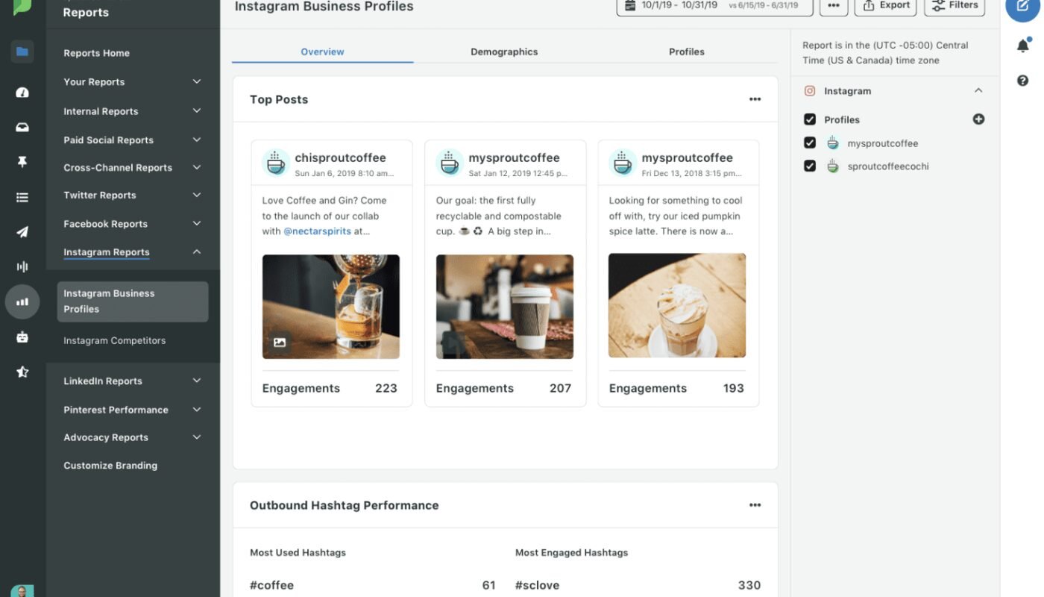Image resolution: width=1044 pixels, height=597 pixels.
Task: Open the iced pumpkin latte photo
Action: pyautogui.click(x=677, y=306)
